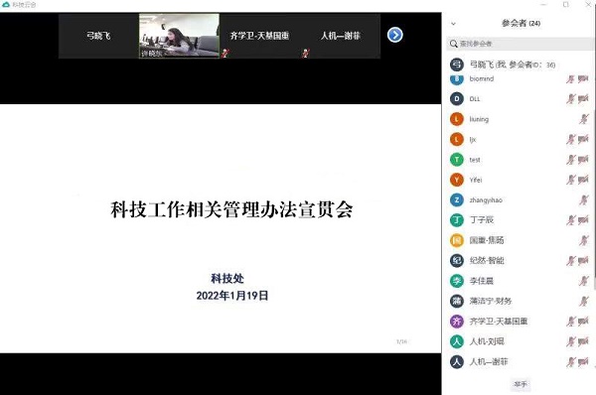The width and height of the screenshot is (596, 395).
Task: Click the camera icon beside Yifei
Action: (583, 180)
